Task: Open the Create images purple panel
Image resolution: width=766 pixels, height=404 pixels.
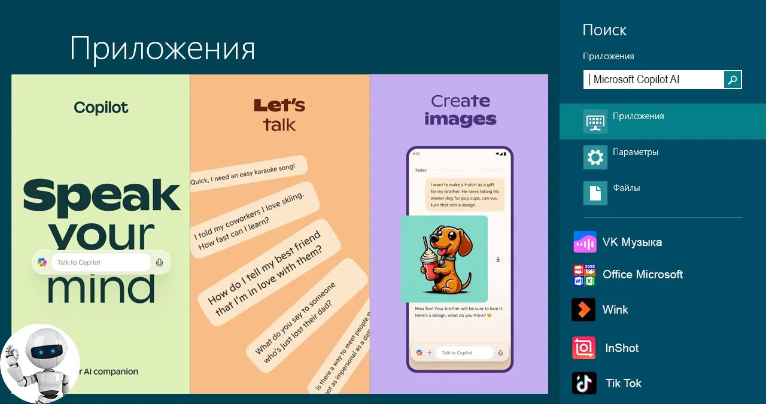Action: [459, 234]
